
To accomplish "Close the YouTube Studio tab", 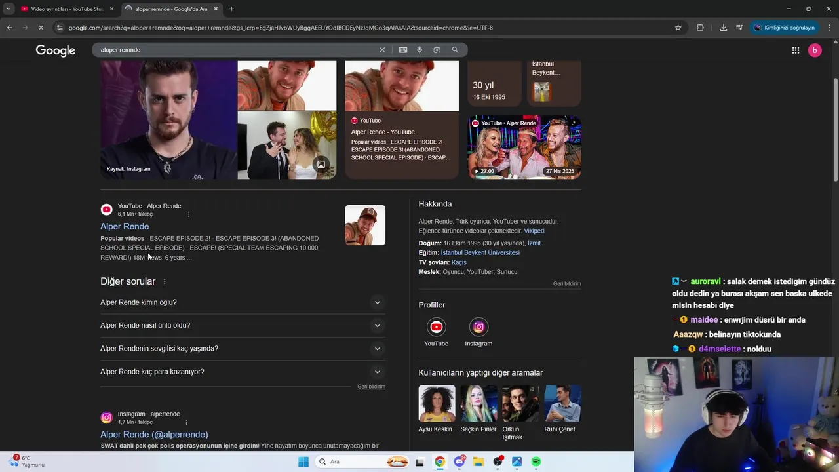I will (111, 9).
